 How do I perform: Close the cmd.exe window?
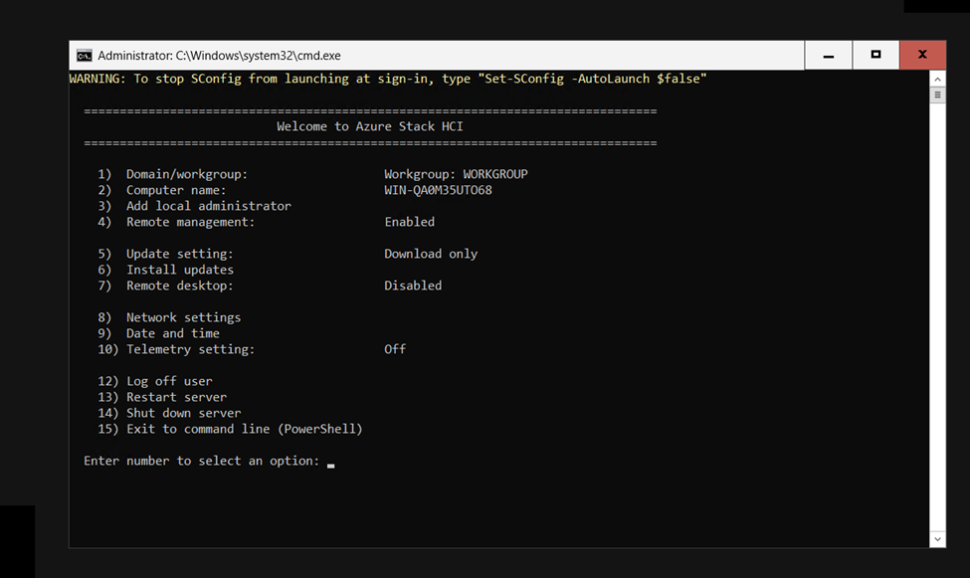coord(922,55)
